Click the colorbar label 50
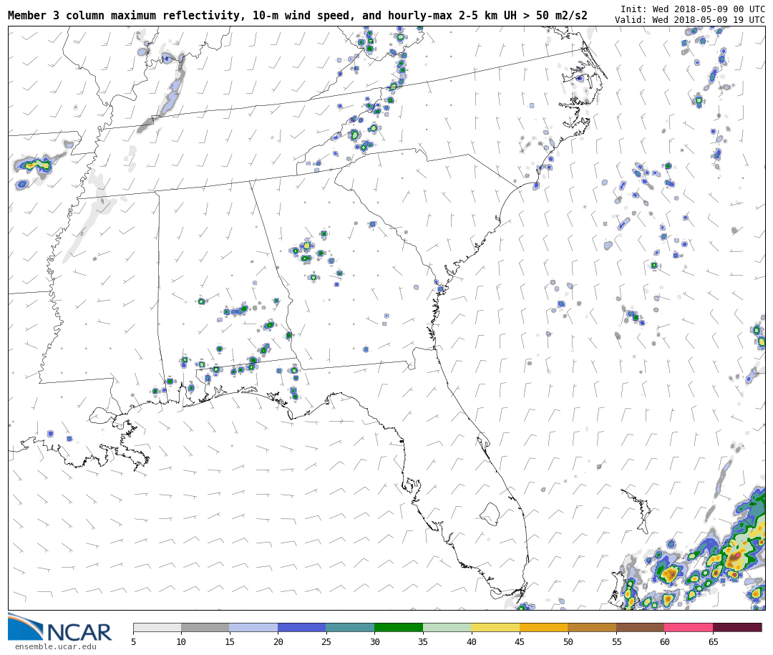 coord(568,641)
